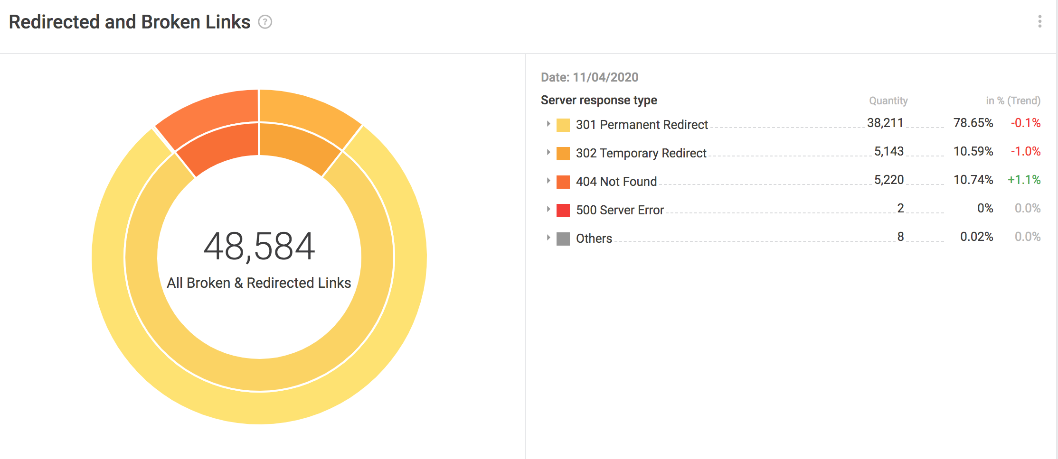
Task: Select the 301 Permanent Redirect label
Action: click(642, 125)
